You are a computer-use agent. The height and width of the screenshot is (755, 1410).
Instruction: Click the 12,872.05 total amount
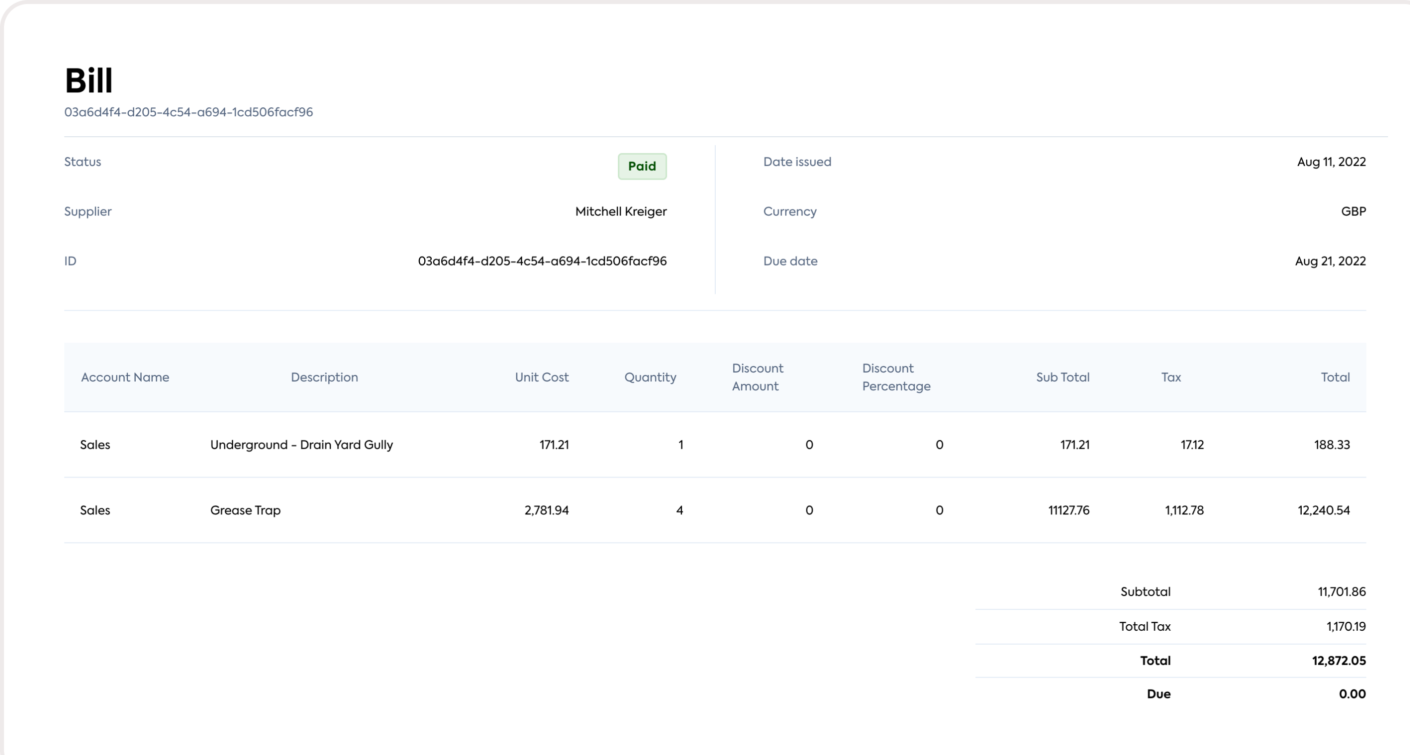coord(1338,661)
